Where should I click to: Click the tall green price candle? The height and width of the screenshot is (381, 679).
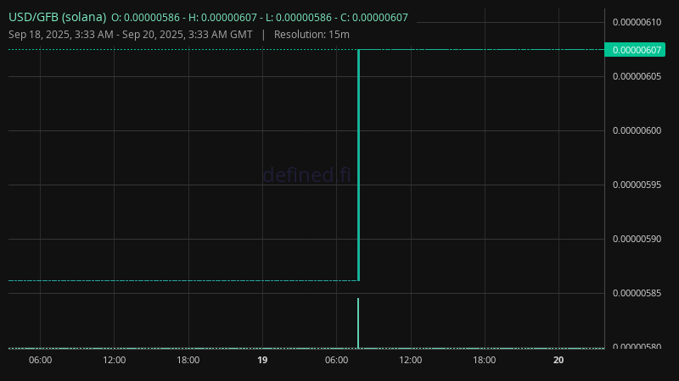pos(358,165)
